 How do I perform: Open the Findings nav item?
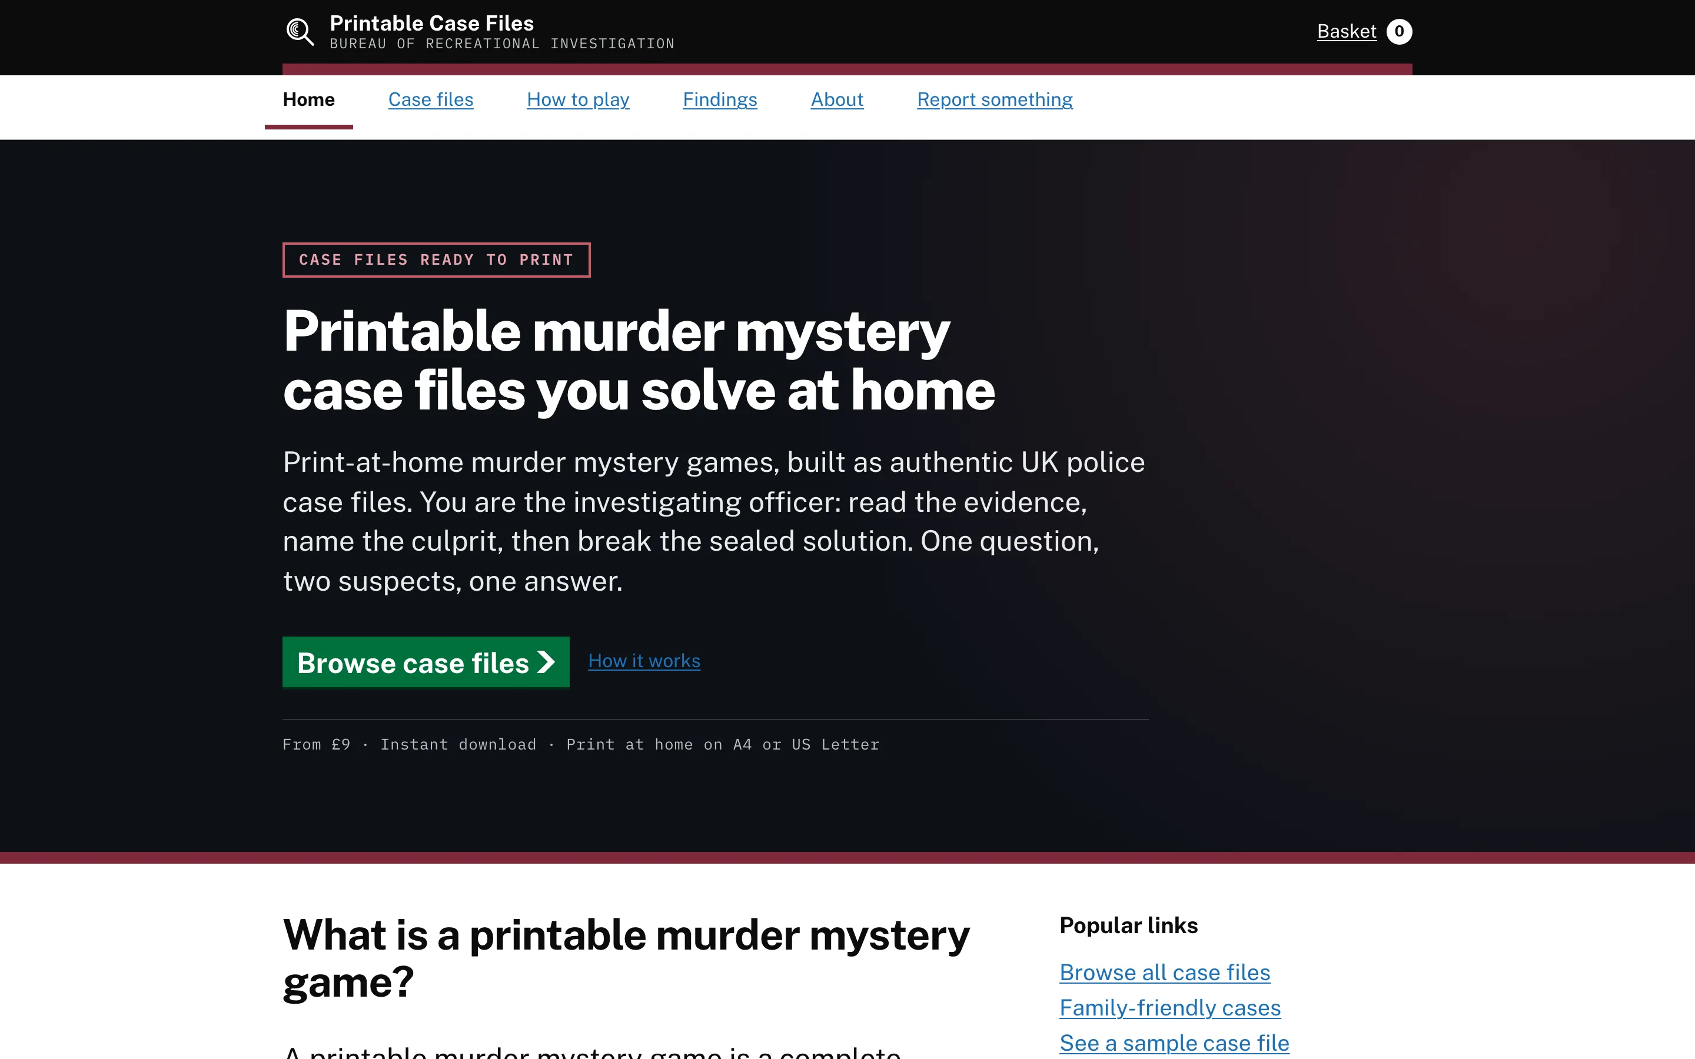tap(720, 99)
